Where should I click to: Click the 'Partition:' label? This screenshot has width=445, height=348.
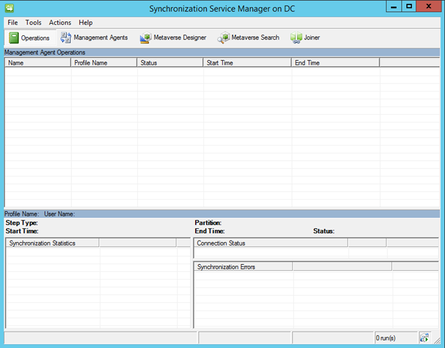click(208, 223)
